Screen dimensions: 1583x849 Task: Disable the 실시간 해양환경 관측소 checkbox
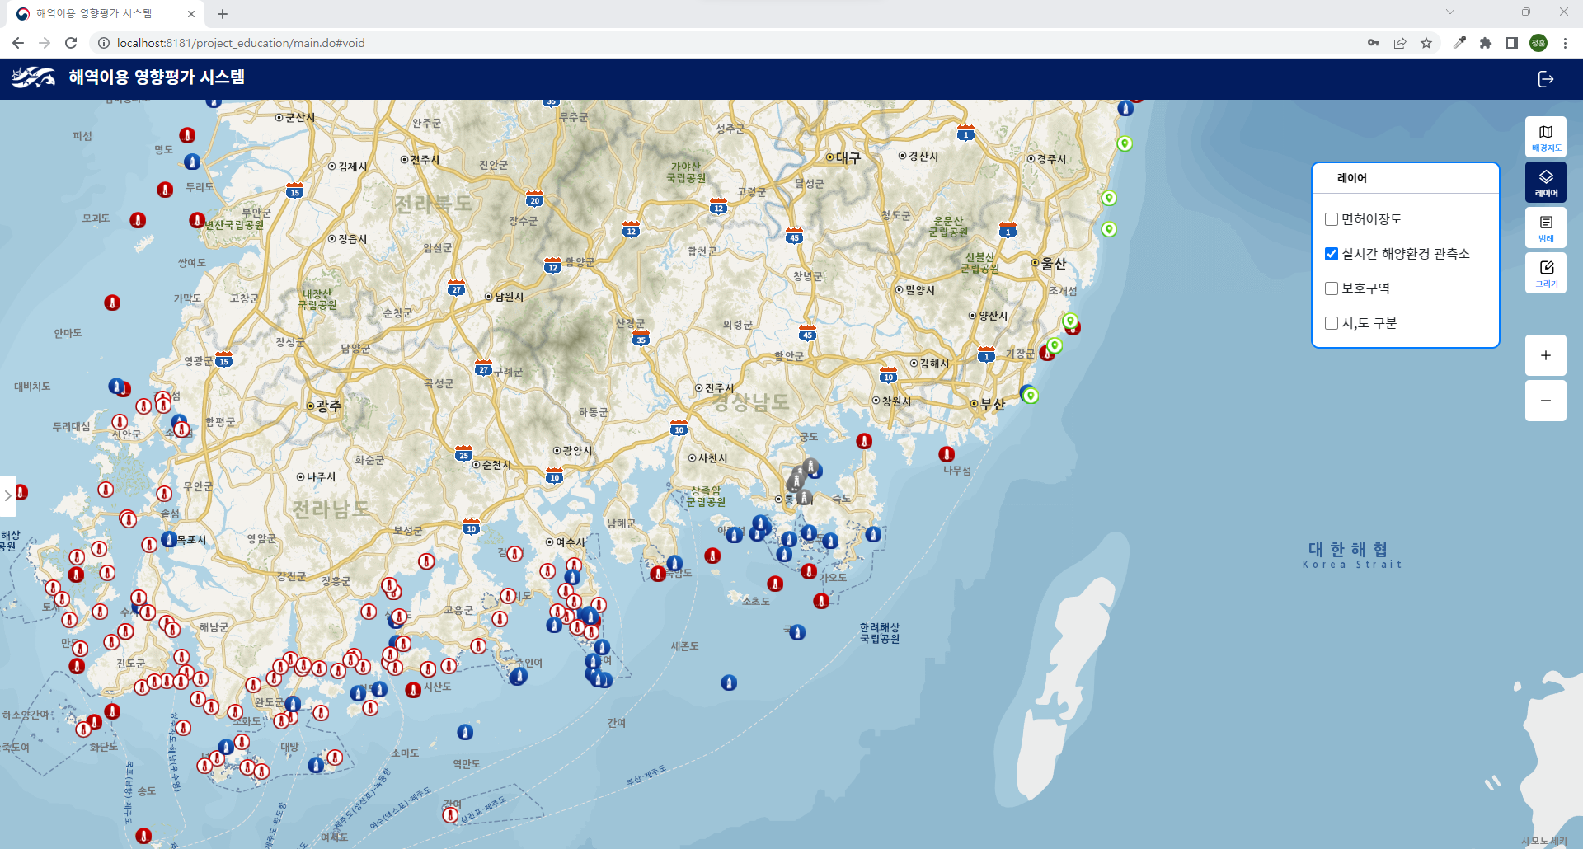click(1332, 254)
